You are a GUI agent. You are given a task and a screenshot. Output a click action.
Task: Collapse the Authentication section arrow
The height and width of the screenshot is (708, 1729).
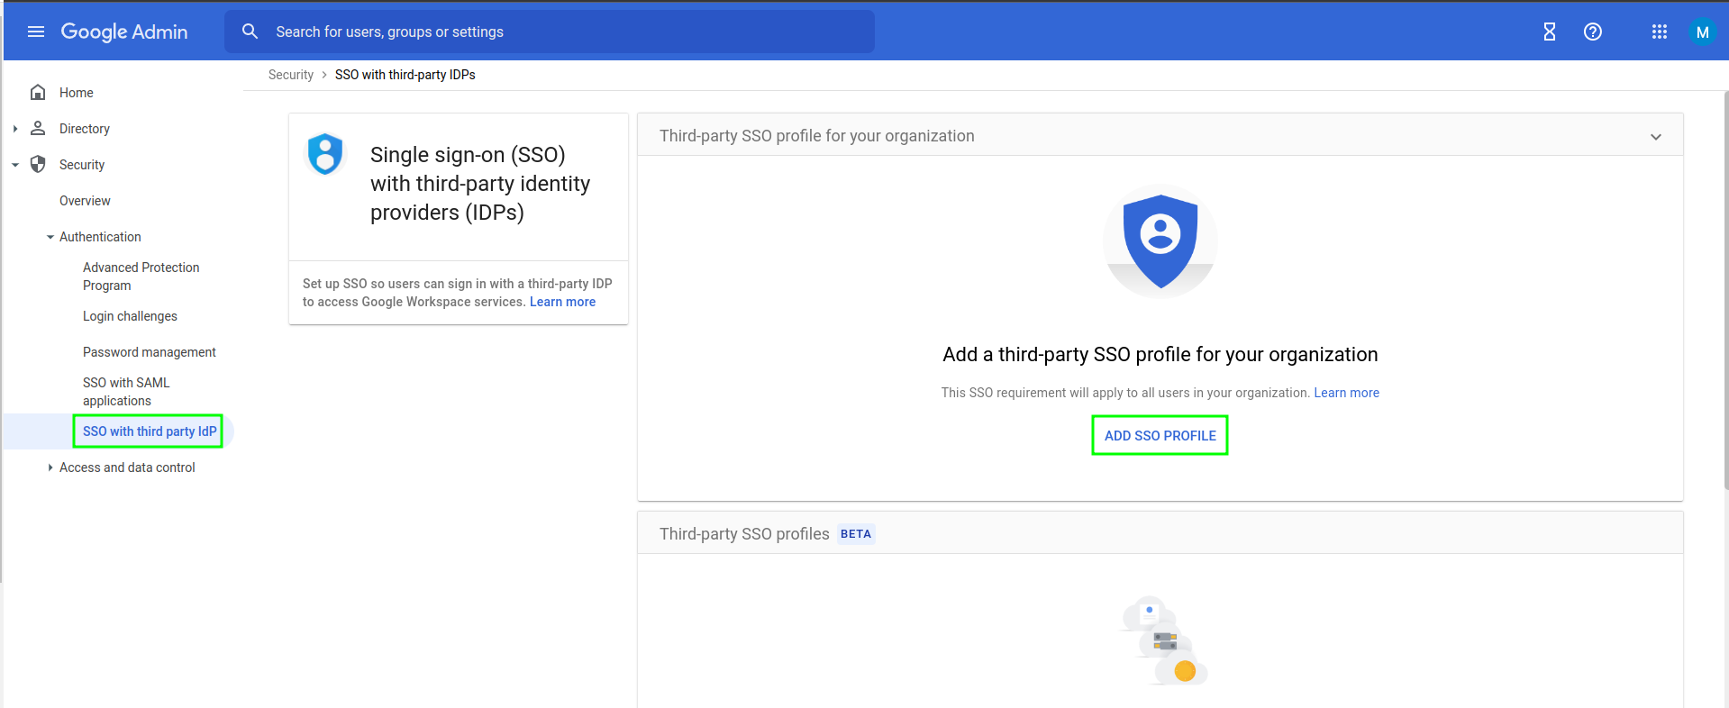pos(50,237)
